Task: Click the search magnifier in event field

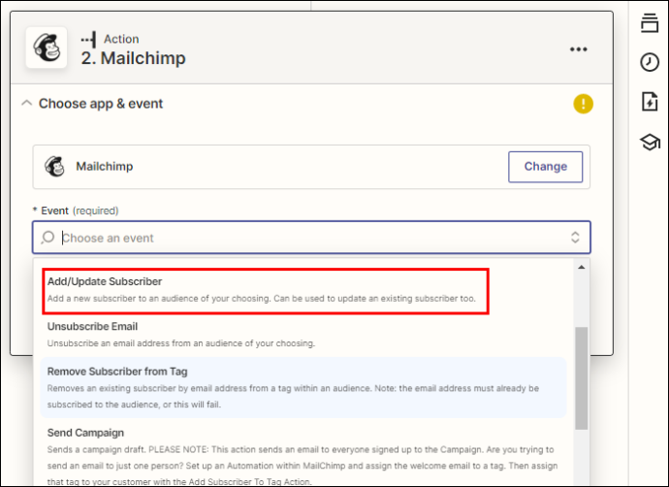Action: [x=48, y=238]
